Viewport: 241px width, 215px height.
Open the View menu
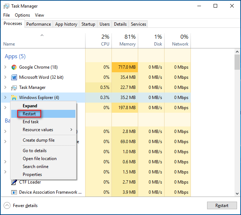[39, 15]
